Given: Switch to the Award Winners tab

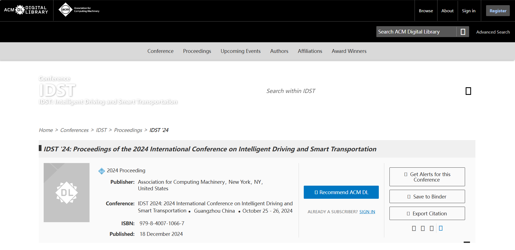Looking at the screenshot, I should point(349,51).
